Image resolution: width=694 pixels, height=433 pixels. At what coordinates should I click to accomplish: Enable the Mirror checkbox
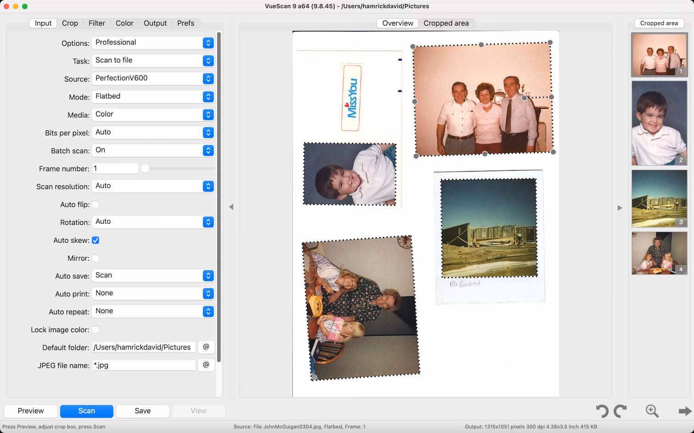[95, 258]
